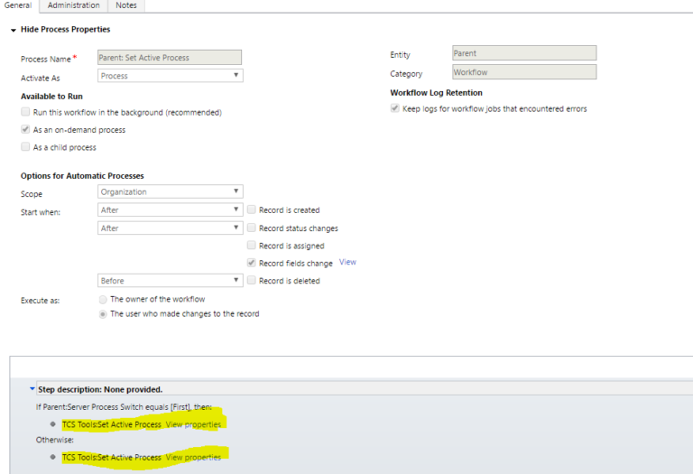The width and height of the screenshot is (693, 474).
Task: Check Record status changes option
Action: point(252,228)
